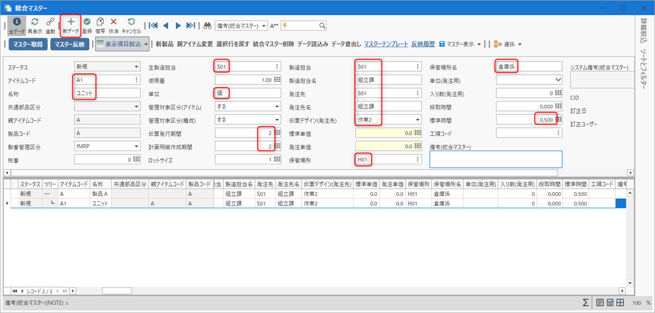Click the 備考(統合マスター) text field
The height and width of the screenshot is (313, 655).
496,159
